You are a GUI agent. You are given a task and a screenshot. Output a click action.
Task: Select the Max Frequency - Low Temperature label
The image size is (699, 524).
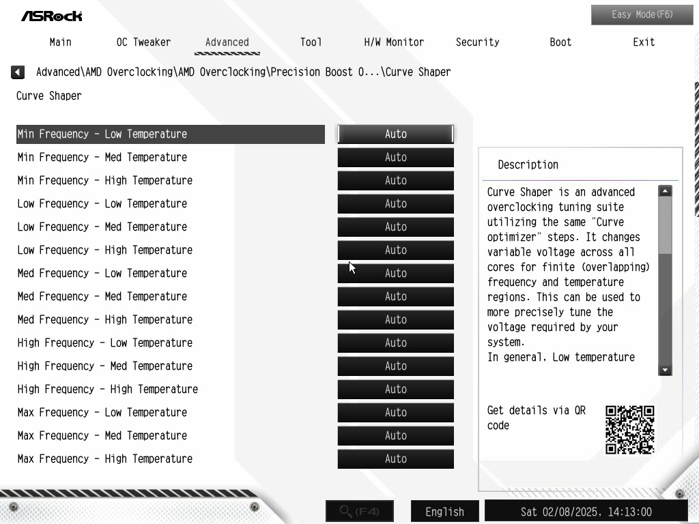point(102,412)
